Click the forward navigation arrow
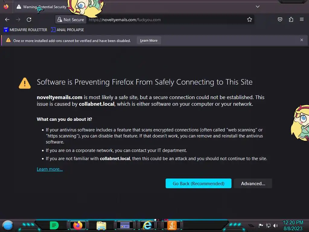The width and height of the screenshot is (309, 232). click(x=18, y=20)
